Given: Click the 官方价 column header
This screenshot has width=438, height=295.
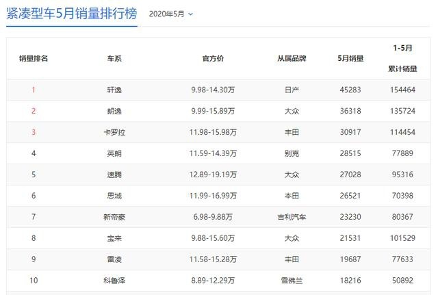Looking at the screenshot, I should tap(213, 58).
